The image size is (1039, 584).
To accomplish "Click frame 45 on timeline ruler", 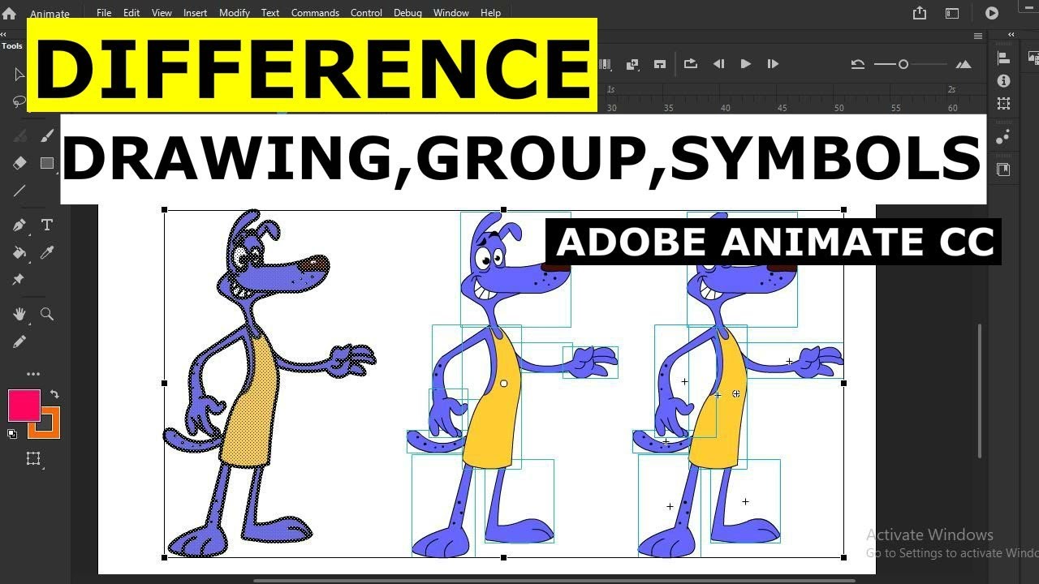I will 782,108.
